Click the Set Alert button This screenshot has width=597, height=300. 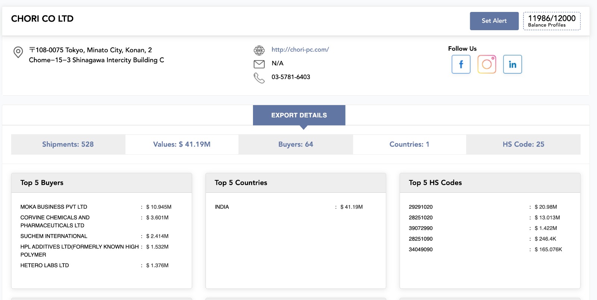pos(494,21)
